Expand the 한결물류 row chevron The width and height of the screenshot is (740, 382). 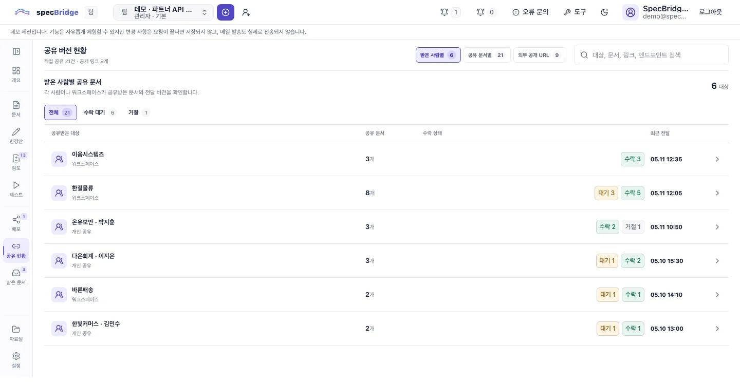tap(717, 193)
